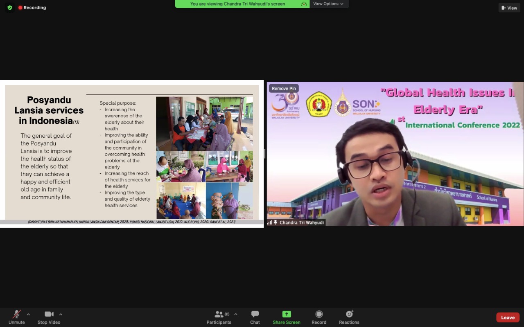The height and width of the screenshot is (327, 524).
Task: Click the Recording status indicator
Action: pos(32,7)
